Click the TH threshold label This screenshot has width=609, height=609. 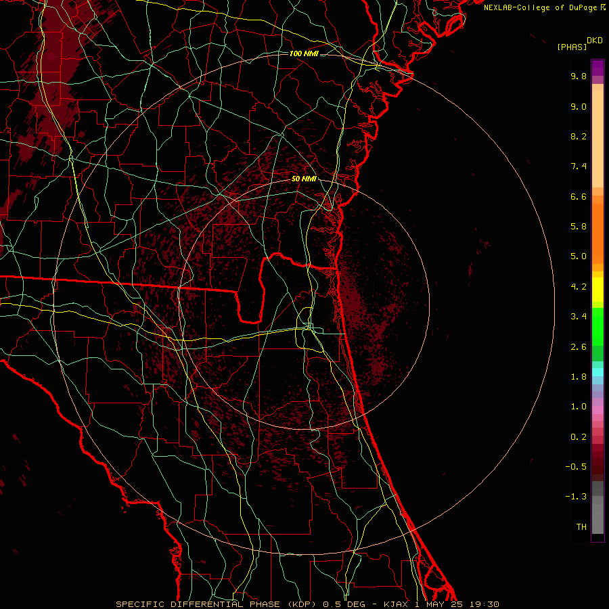pos(581,527)
